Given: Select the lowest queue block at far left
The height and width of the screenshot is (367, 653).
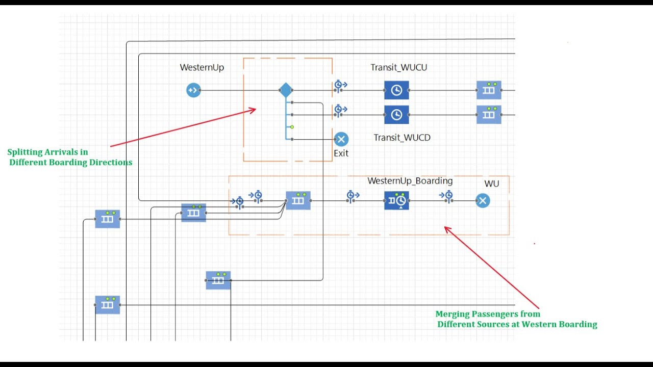Looking at the screenshot, I should tap(108, 305).
